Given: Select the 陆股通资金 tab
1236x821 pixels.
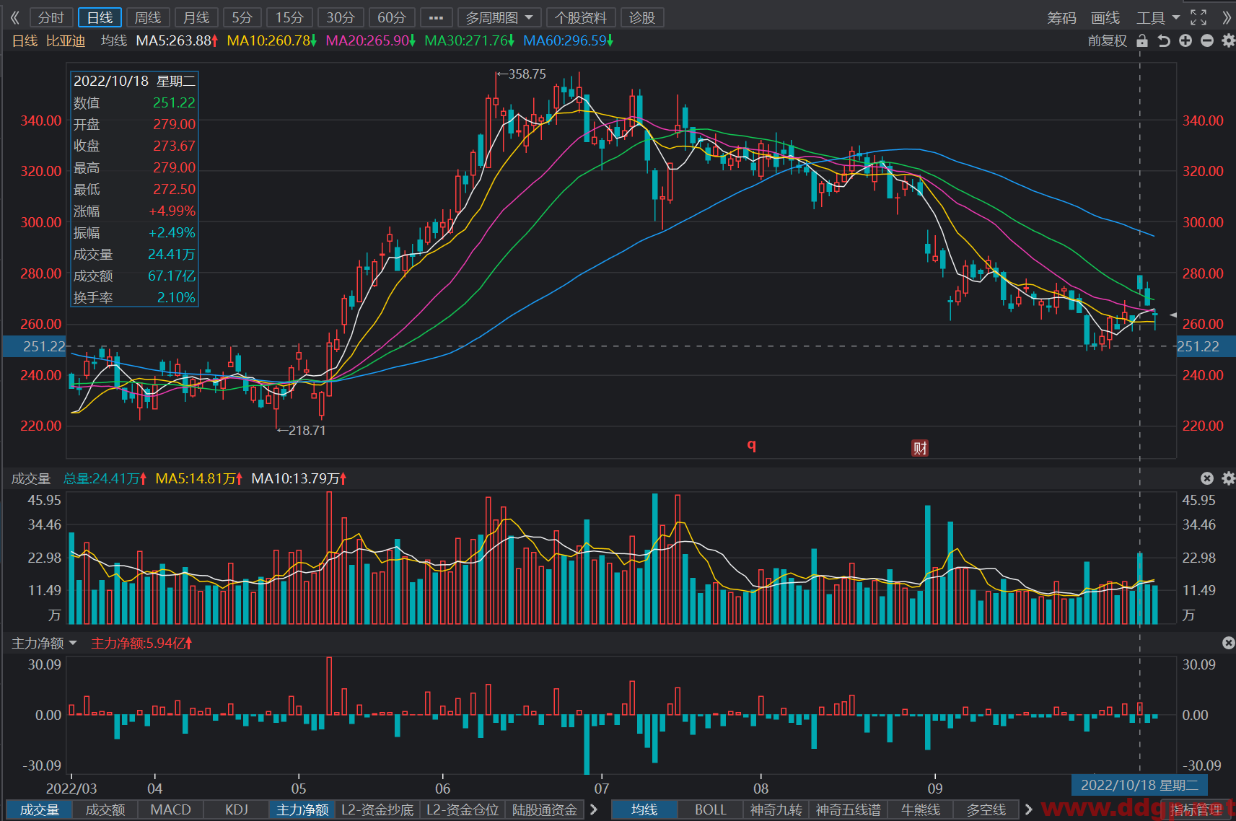Looking at the screenshot, I should pyautogui.click(x=545, y=809).
